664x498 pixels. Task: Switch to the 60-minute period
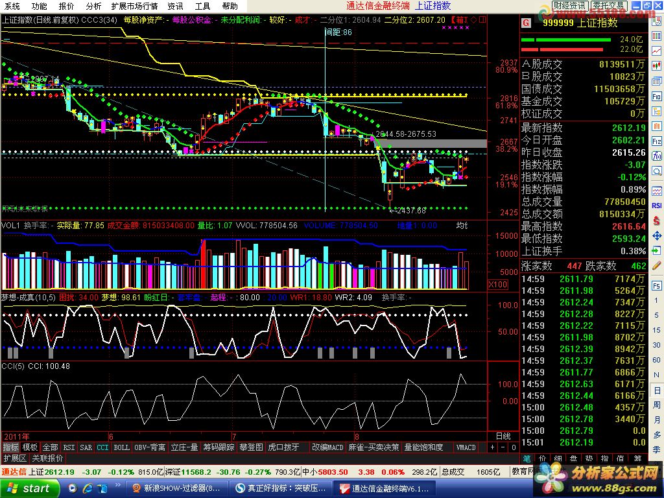pos(657,360)
